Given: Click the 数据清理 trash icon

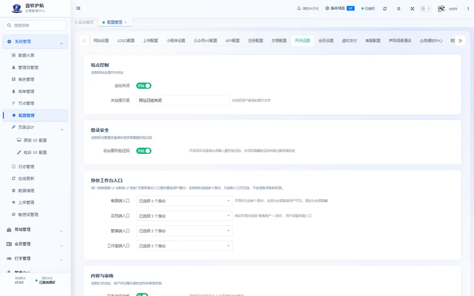Looking at the screenshot, I should (x=14, y=190).
